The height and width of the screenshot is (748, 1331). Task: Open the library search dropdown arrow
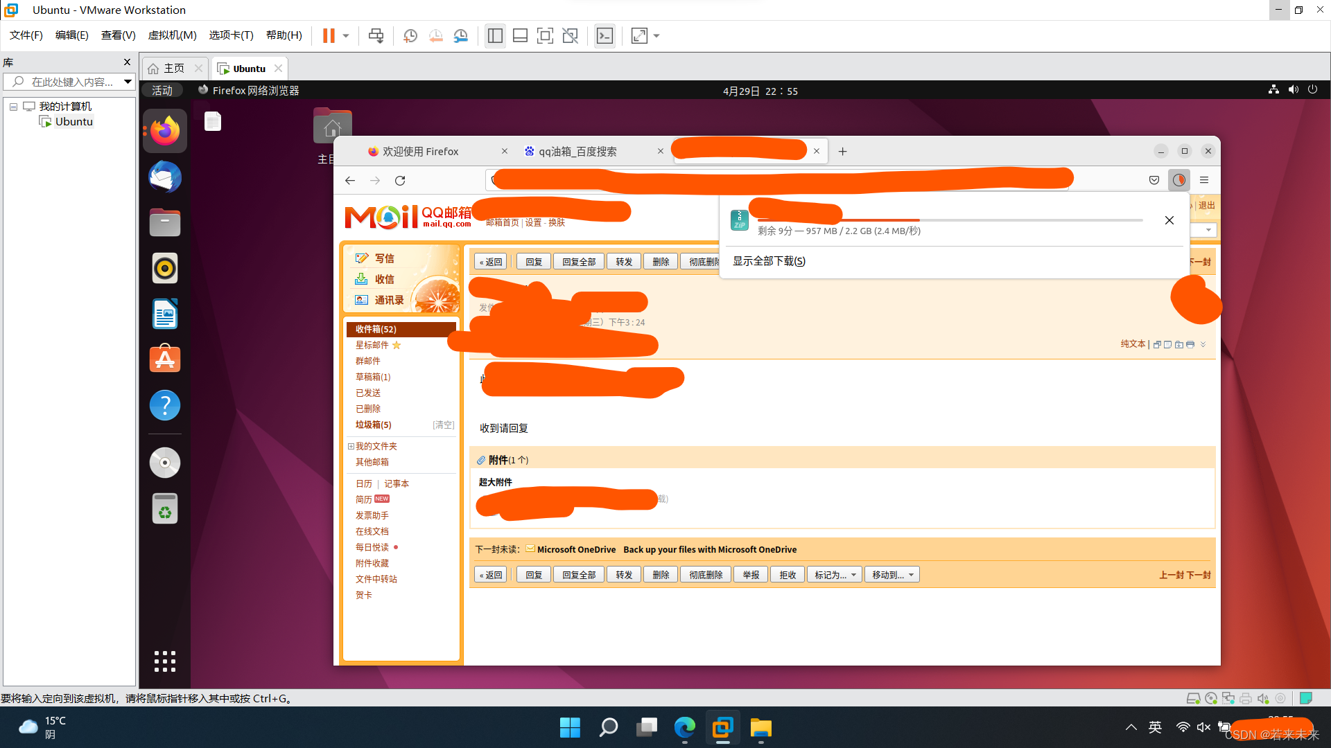coord(128,82)
